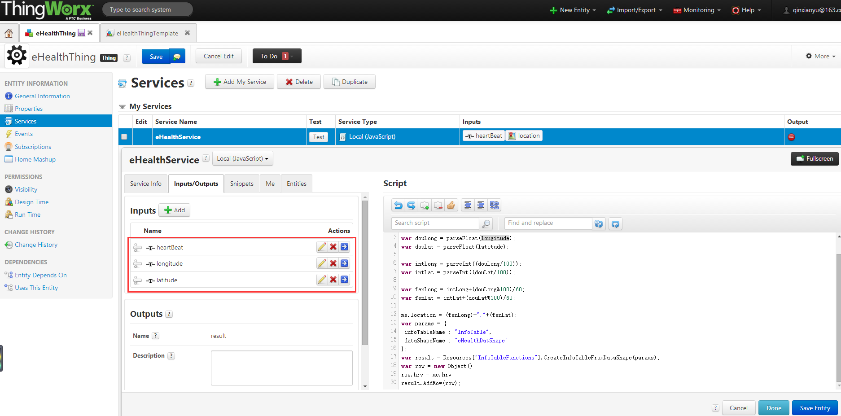Click the output Description text area
841x416 pixels.
282,368
